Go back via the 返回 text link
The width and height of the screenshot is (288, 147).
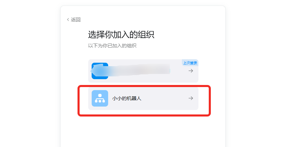tap(76, 20)
